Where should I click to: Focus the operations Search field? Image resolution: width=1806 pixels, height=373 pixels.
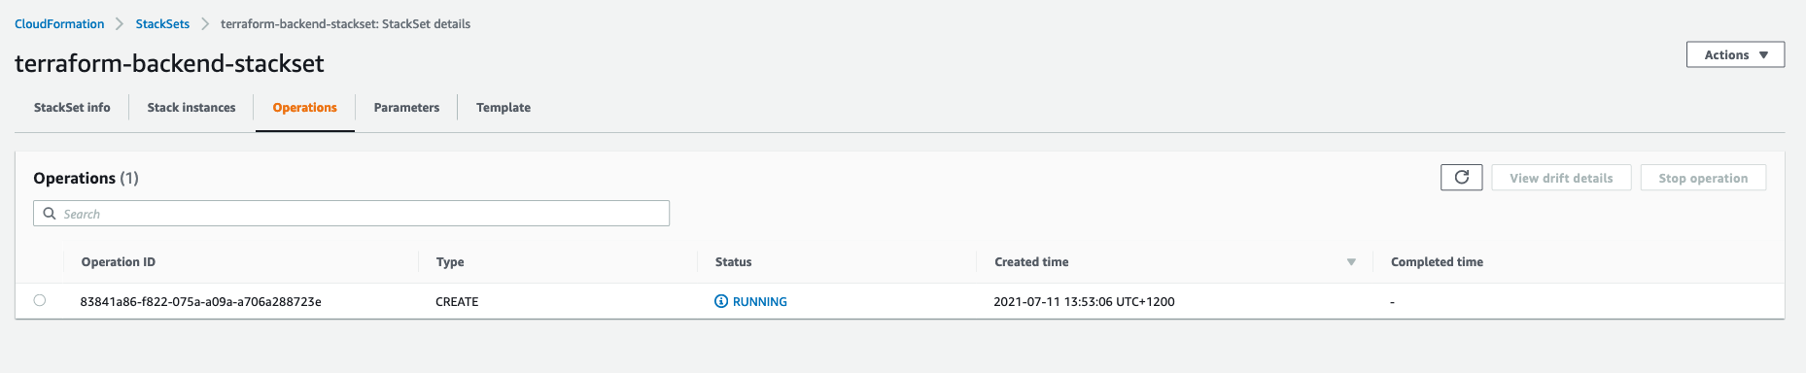click(x=351, y=214)
